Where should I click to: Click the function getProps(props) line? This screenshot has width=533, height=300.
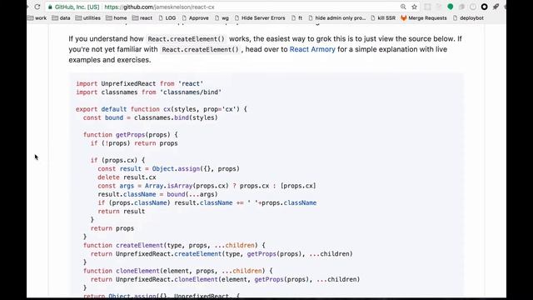pyautogui.click(x=131, y=135)
